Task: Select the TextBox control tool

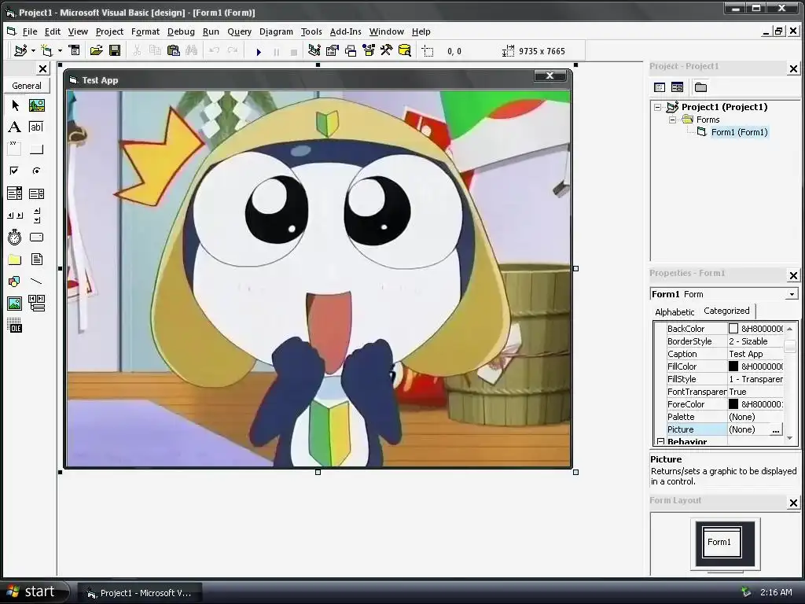Action: [x=36, y=127]
